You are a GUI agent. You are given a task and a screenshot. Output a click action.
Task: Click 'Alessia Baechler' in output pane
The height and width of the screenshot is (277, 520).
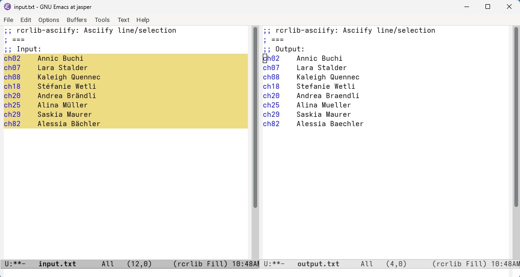click(330, 124)
